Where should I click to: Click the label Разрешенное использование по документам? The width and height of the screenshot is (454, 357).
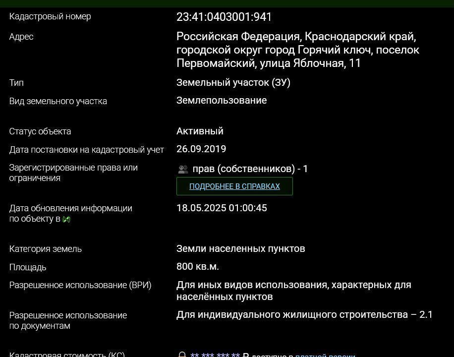(x=68, y=320)
